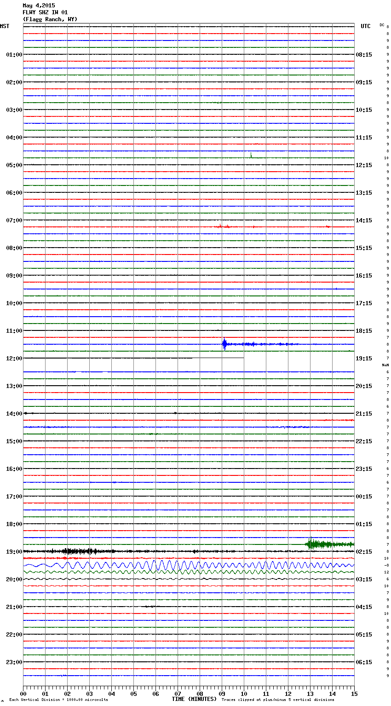Click the 19:00 MST time label
The height and width of the screenshot is (706, 391).
[x=14, y=552]
